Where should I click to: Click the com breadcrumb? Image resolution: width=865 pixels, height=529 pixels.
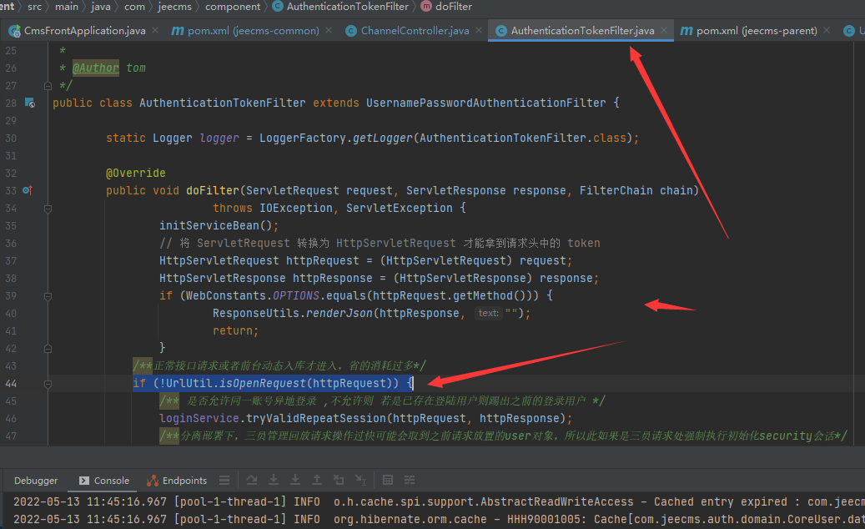coord(134,7)
